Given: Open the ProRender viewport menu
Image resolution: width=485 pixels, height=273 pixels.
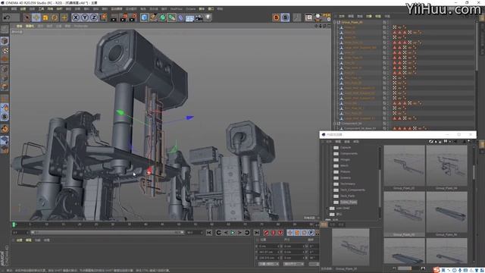Looking at the screenshot, I should pyautogui.click(x=81, y=27).
